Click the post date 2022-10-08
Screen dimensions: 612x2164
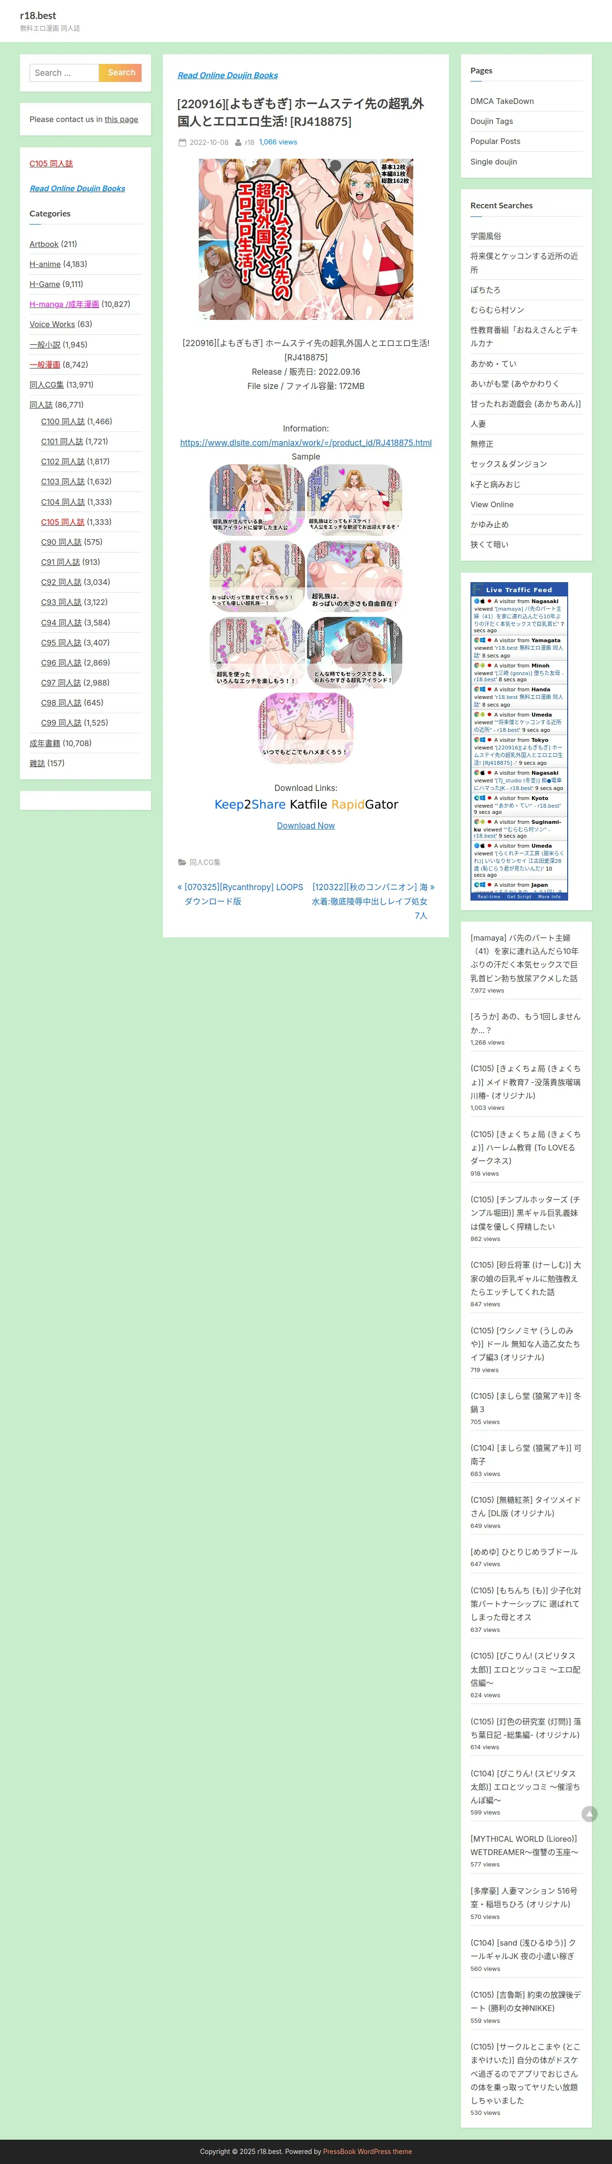click(209, 143)
